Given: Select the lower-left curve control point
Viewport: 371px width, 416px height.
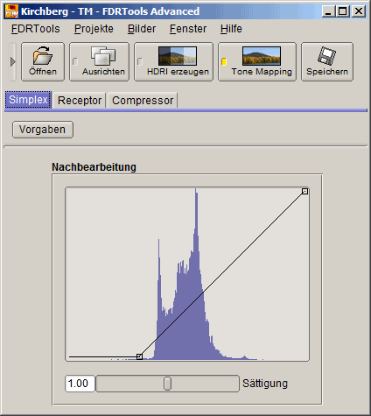Looking at the screenshot, I should click(x=139, y=356).
